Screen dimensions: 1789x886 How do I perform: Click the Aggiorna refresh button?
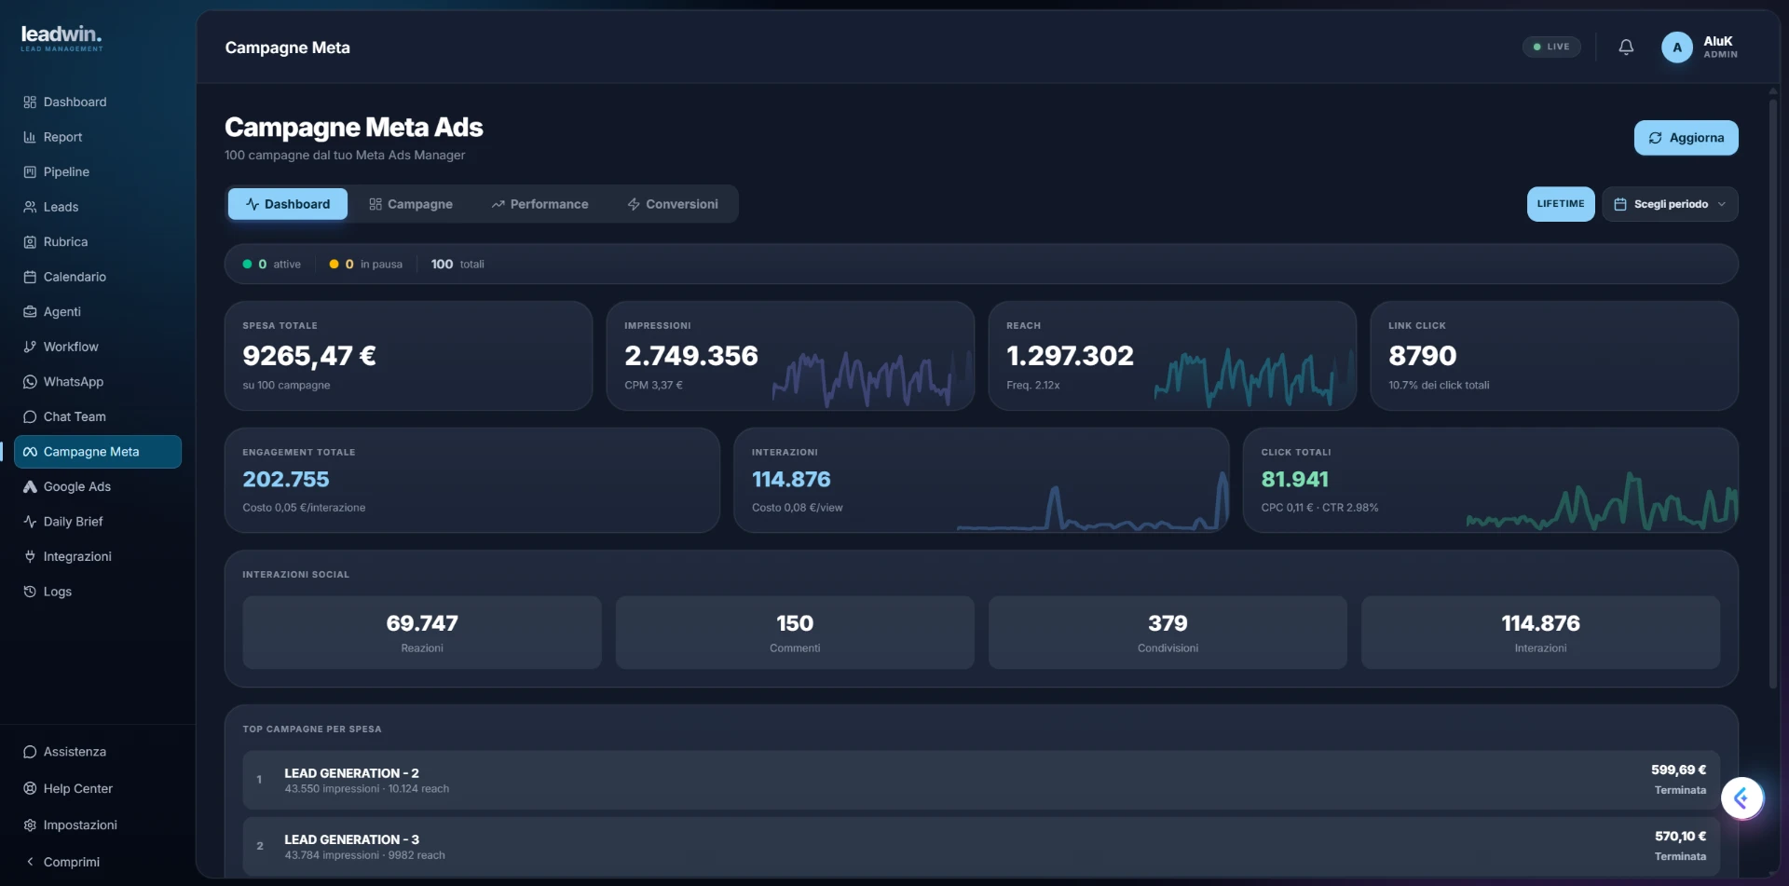coord(1687,138)
